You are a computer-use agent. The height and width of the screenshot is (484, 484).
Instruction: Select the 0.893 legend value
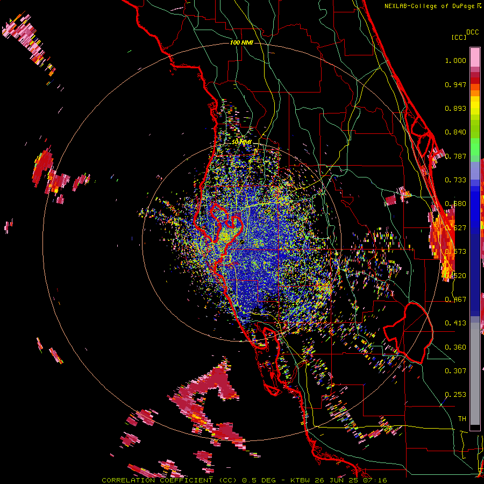[455, 108]
